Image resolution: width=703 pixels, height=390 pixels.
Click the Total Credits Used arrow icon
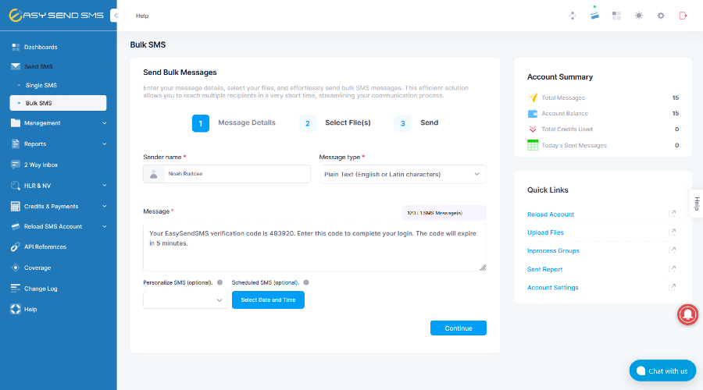[x=533, y=129]
